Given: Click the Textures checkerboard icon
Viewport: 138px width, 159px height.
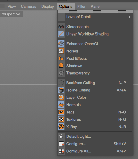Looking at the screenshot, I should [61, 119].
